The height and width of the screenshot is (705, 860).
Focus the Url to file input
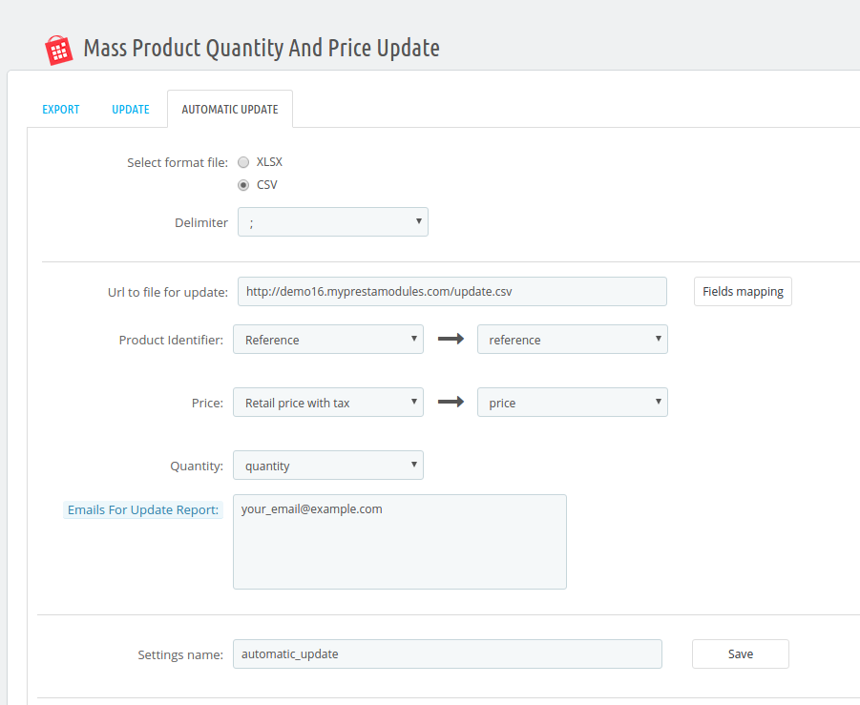451,292
